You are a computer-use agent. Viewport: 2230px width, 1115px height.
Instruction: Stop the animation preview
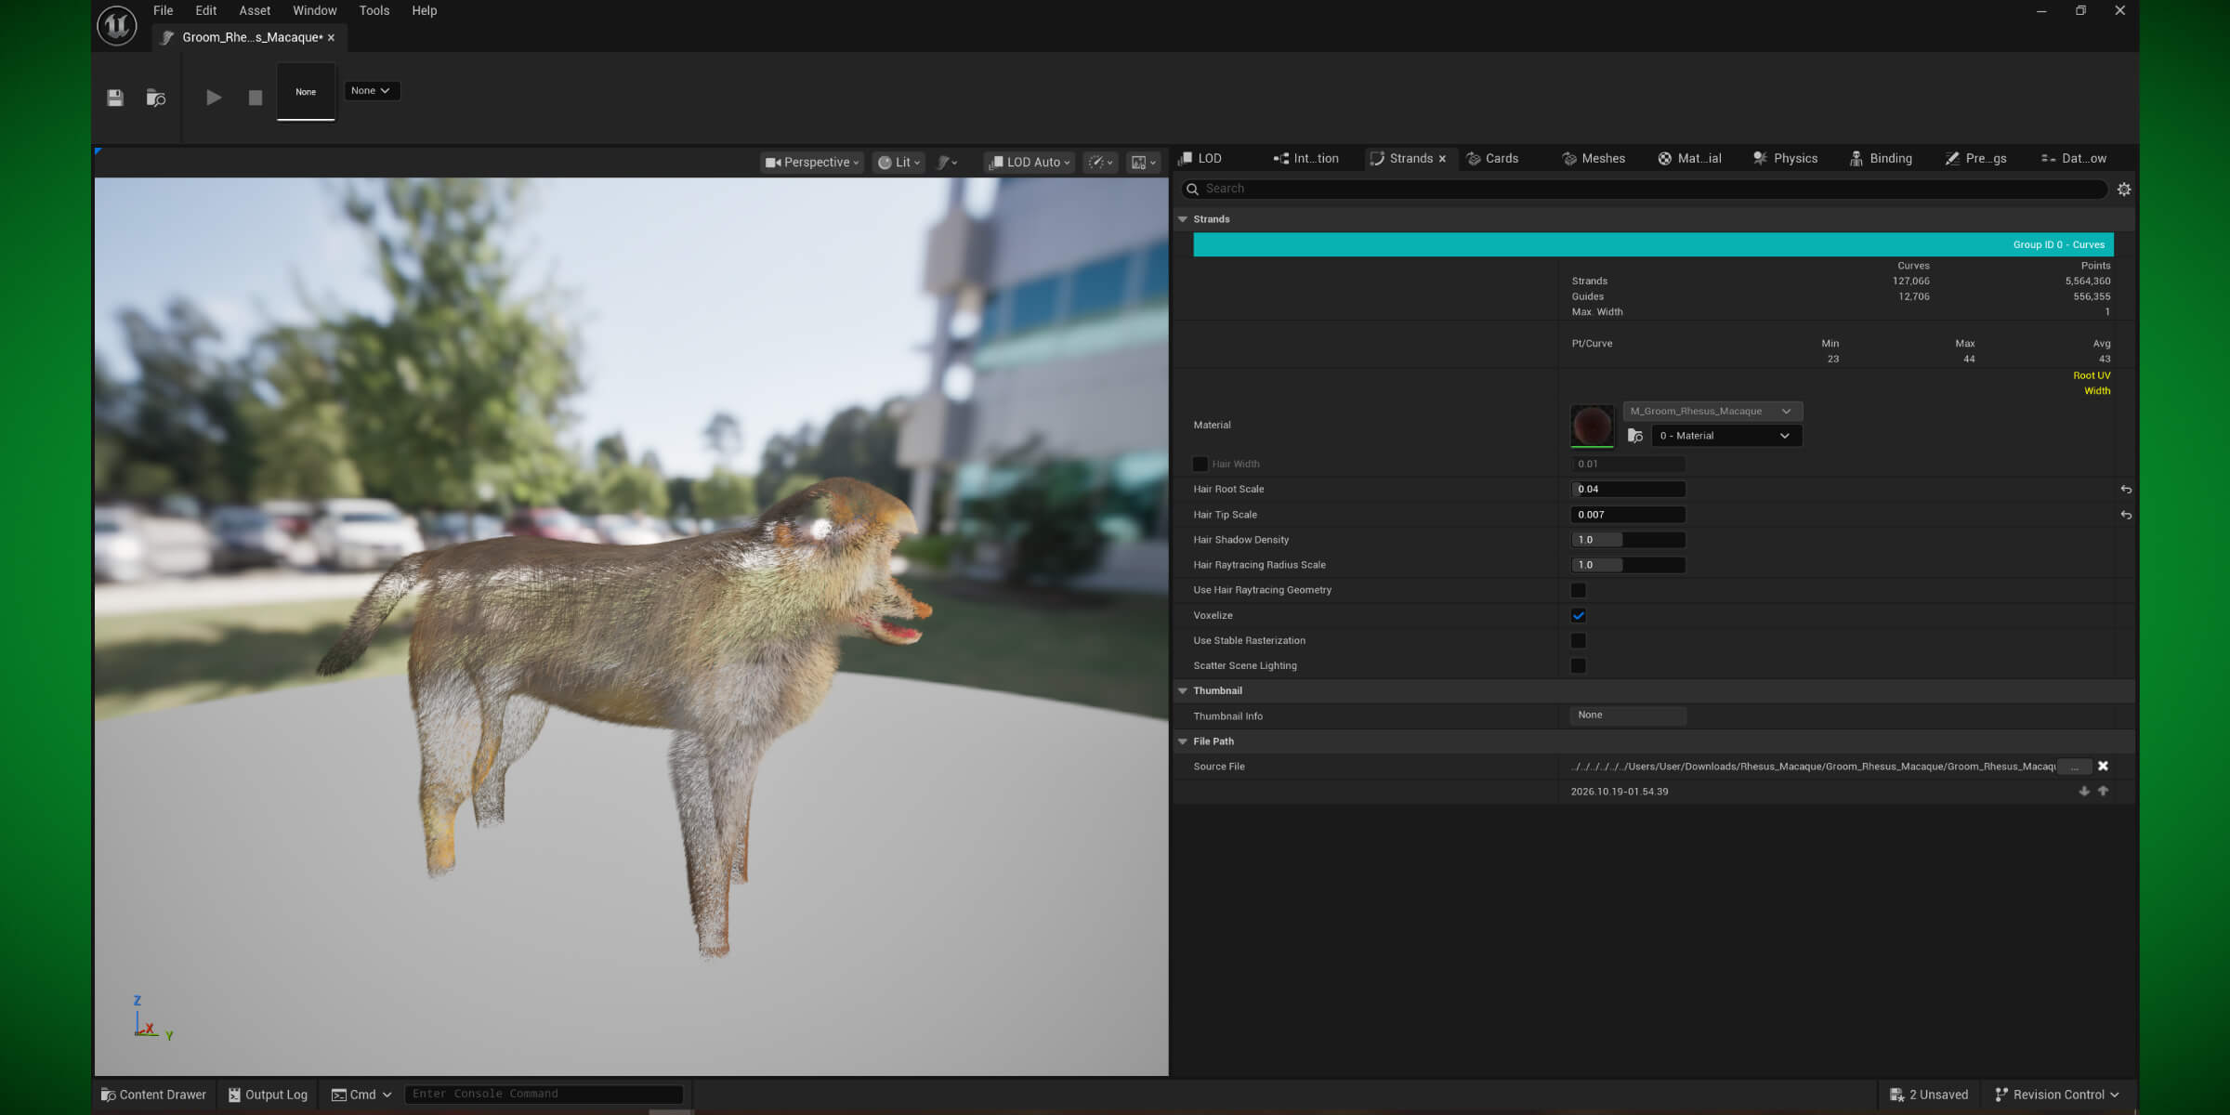tap(256, 98)
